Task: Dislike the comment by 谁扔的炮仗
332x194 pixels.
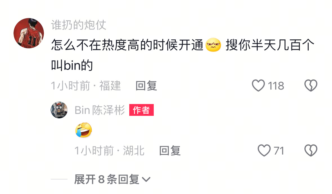Action: point(311,85)
